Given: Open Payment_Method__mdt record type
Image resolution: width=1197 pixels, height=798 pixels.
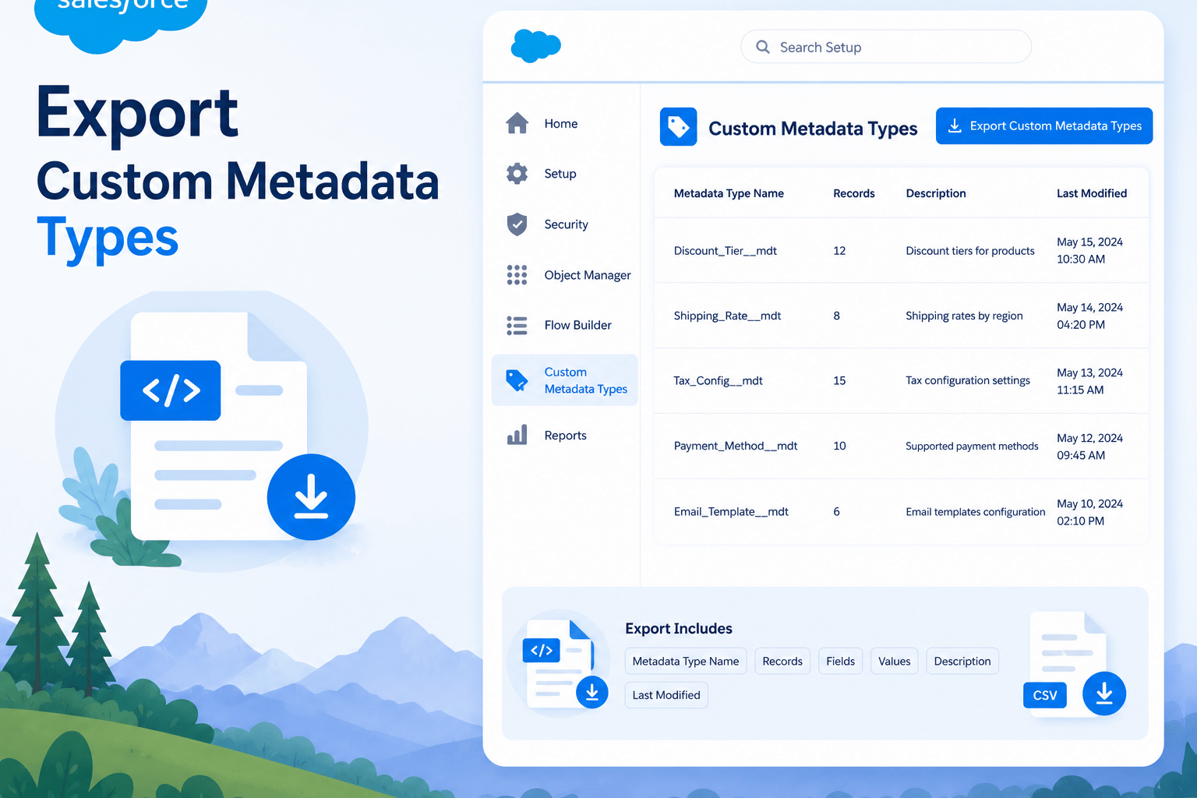Looking at the screenshot, I should (736, 446).
